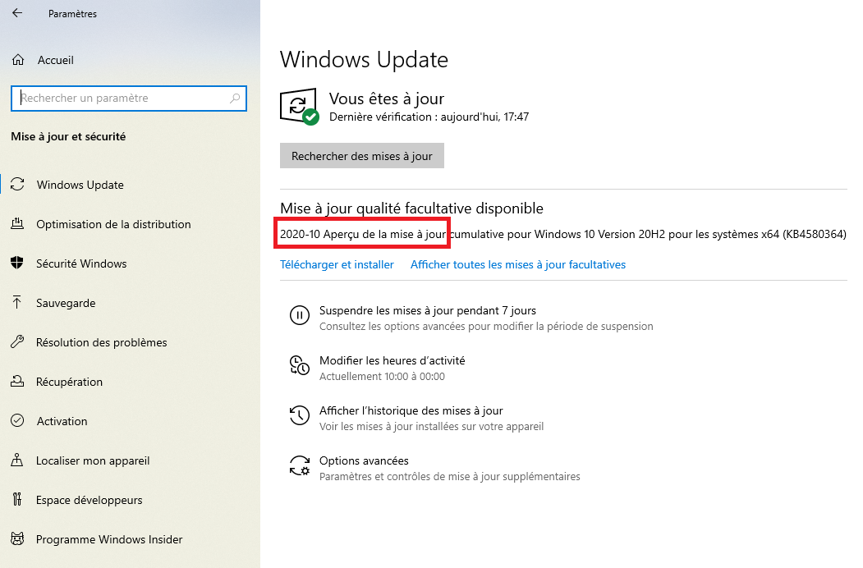Click the update status icon with green check

(300, 106)
